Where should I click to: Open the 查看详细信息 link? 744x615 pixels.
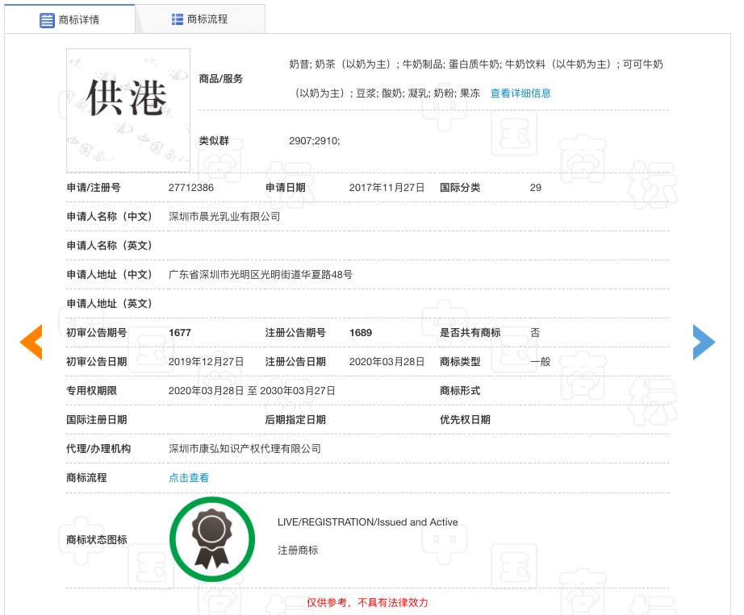[x=520, y=93]
